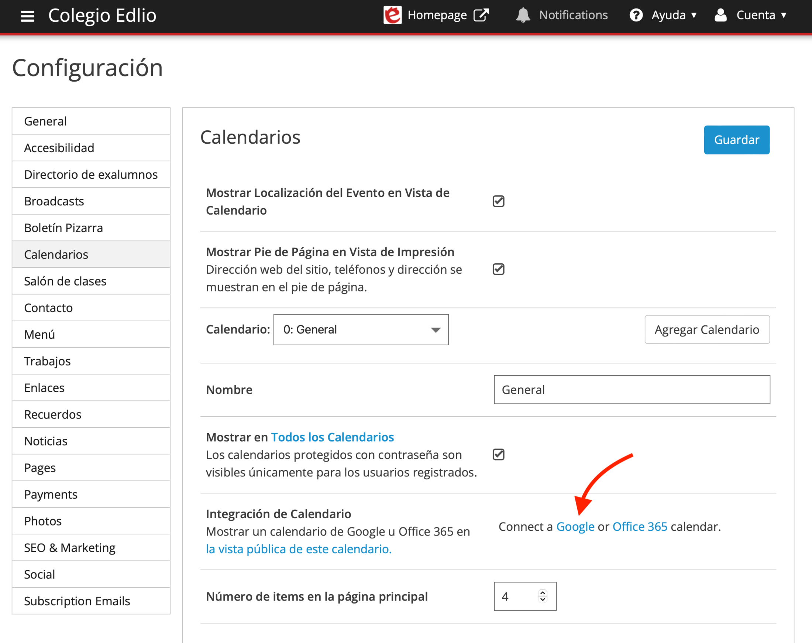
Task: Click the Cuenta user profile icon
Action: pyautogui.click(x=720, y=15)
